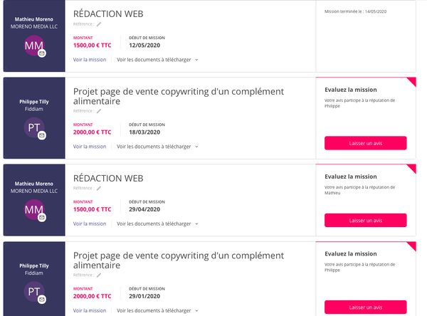Image resolution: width=427 pixels, height=316 pixels.
Task: Click envelope icon on Philippe Tilly's 29/01/2020 card
Action: coord(42,300)
